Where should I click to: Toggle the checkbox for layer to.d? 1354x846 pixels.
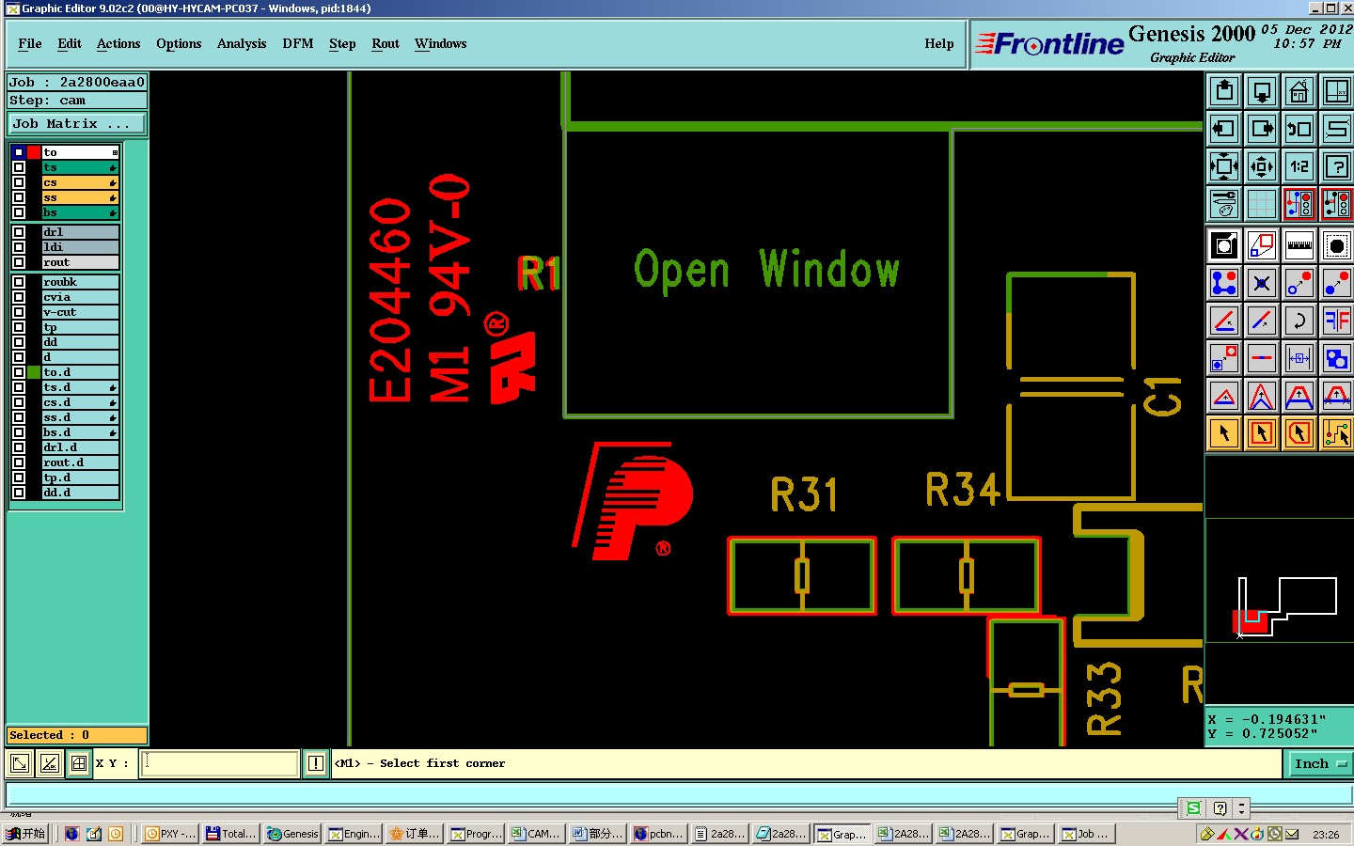[19, 372]
